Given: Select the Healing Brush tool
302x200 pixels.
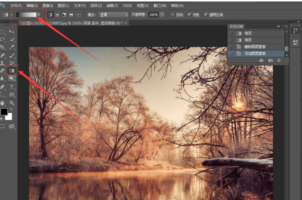Looking at the screenshot, I should tap(3, 56).
